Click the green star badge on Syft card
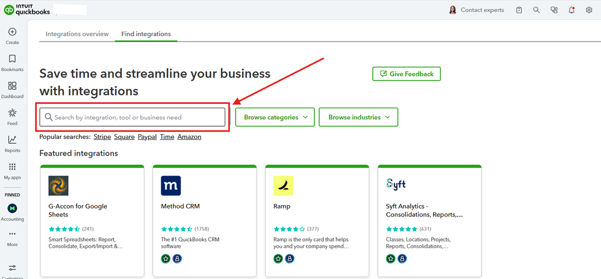 tap(391, 259)
